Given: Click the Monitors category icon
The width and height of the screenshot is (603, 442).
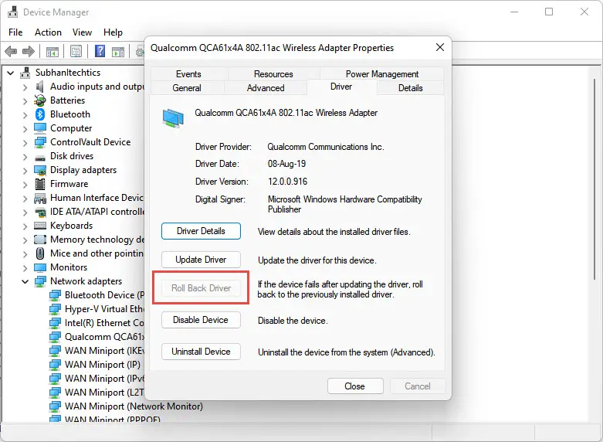Looking at the screenshot, I should click(40, 267).
